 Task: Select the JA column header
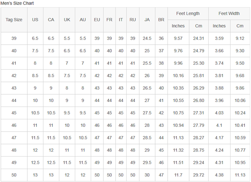click(147, 20)
